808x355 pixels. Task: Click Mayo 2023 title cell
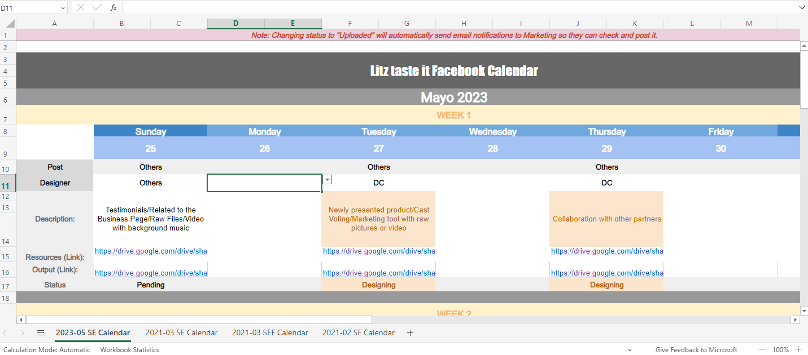[x=408, y=97]
